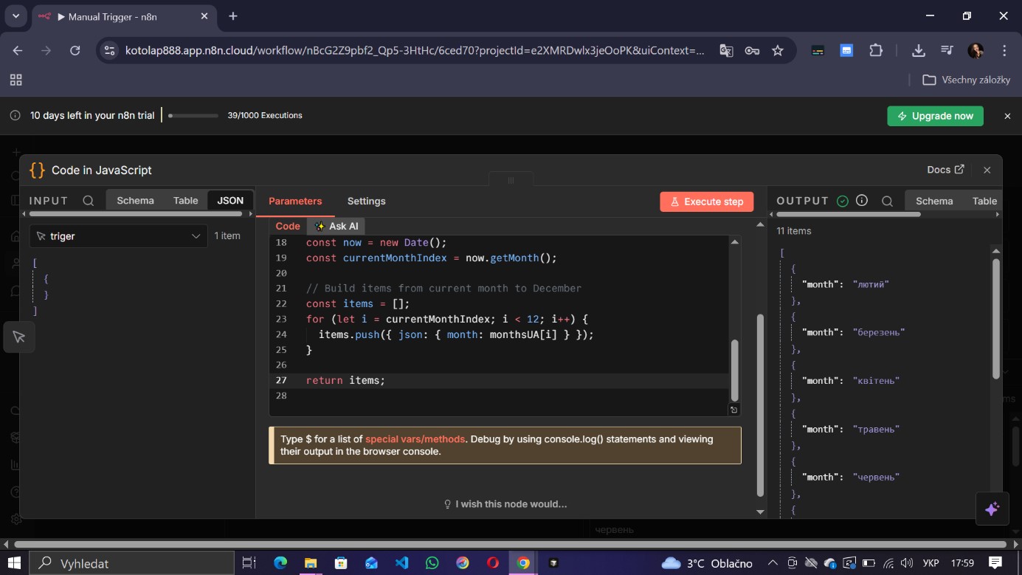Click the trial banner info icon
1022x575 pixels.
click(15, 115)
